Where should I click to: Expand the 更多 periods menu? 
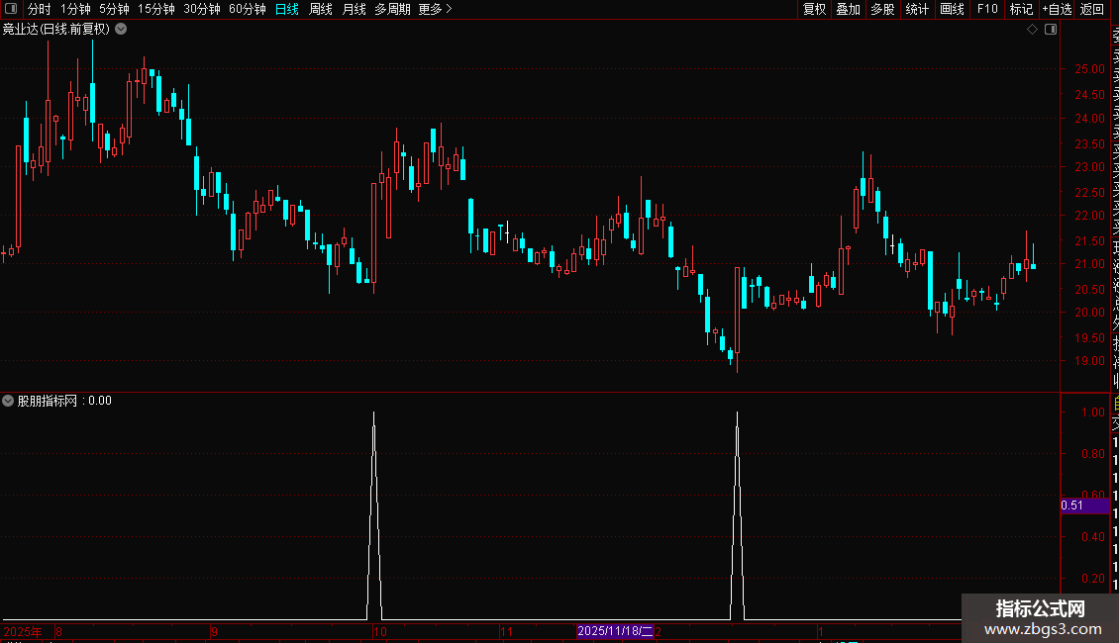coord(436,9)
